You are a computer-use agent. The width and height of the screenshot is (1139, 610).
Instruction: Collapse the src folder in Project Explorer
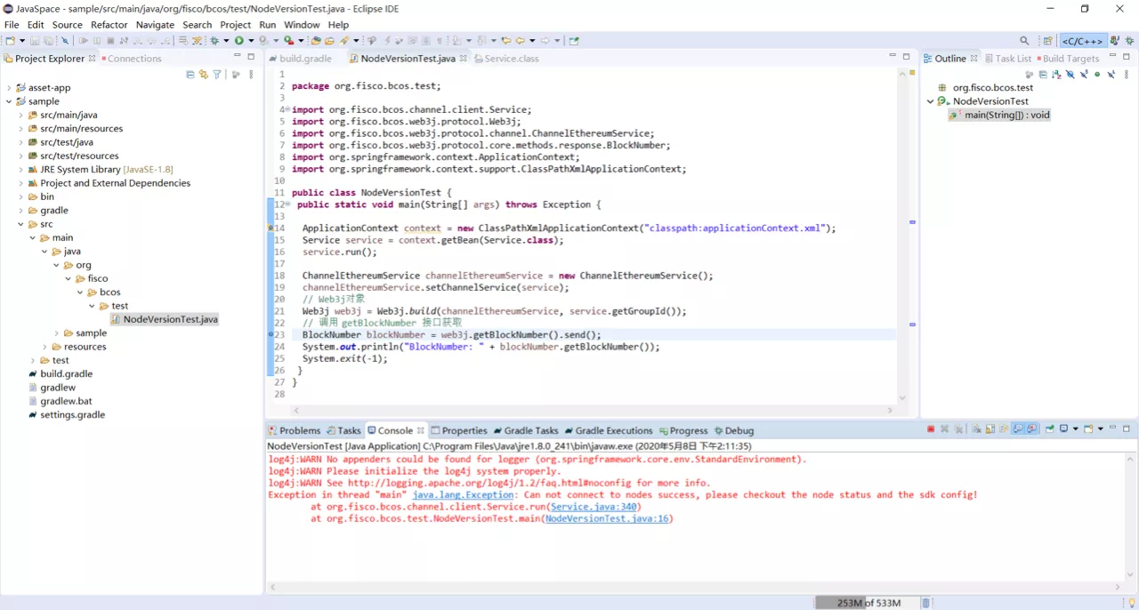(20, 224)
